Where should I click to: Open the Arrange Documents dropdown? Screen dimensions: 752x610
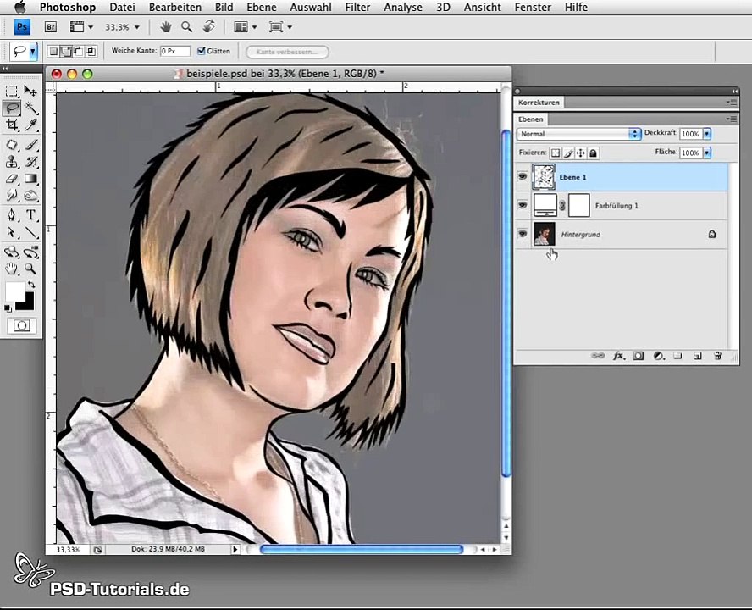pyautogui.click(x=245, y=27)
